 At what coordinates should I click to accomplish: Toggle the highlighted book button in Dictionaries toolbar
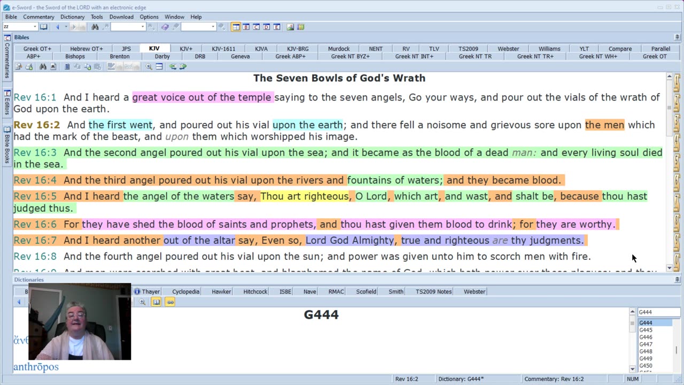pyautogui.click(x=156, y=302)
